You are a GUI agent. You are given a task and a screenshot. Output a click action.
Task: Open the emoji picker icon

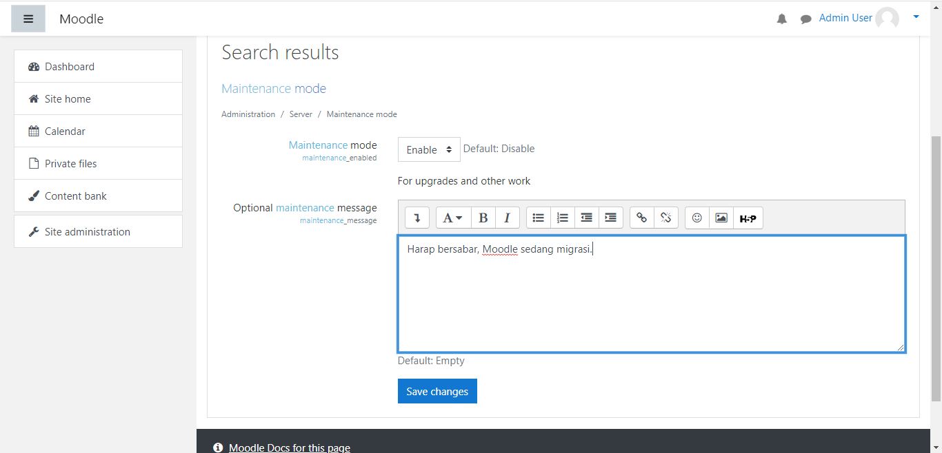click(x=697, y=218)
